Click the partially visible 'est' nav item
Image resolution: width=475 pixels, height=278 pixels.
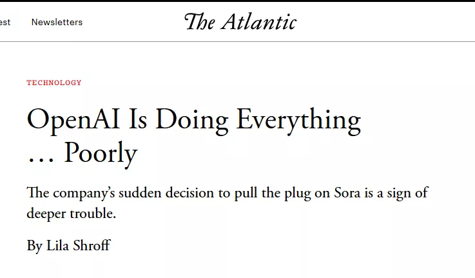[5, 23]
